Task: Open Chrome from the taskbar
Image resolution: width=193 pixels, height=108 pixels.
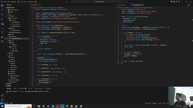Action: pyautogui.click(x=53, y=106)
